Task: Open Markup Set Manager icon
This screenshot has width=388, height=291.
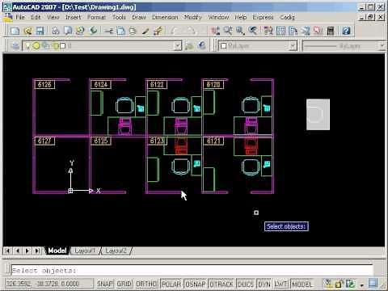Action: click(x=318, y=31)
